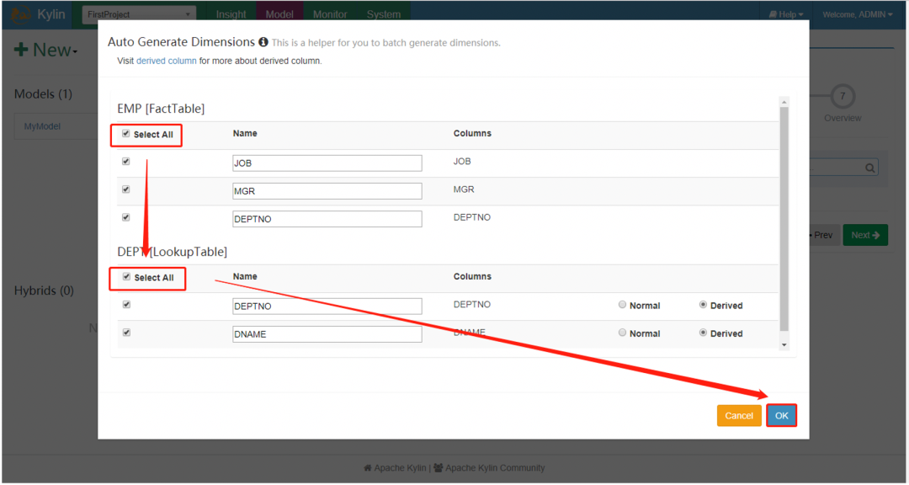Uncheck the DNAME dimension checkbox
Image resolution: width=909 pixels, height=485 pixels.
coord(126,333)
